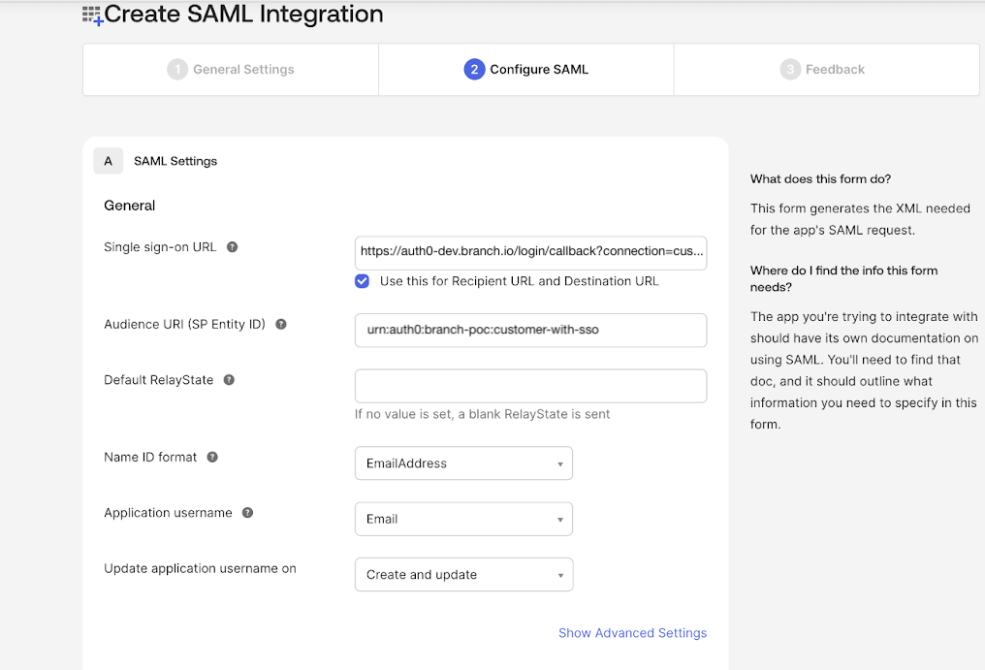Open Update application username on dropdown

click(463, 574)
